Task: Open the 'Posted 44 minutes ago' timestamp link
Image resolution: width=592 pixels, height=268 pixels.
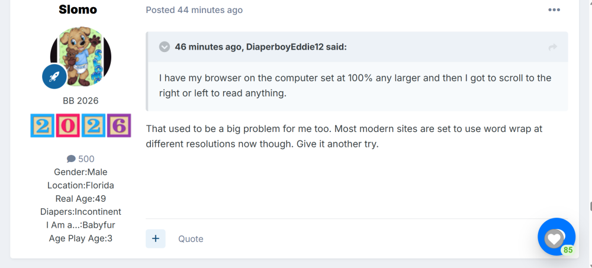Action: tap(194, 10)
